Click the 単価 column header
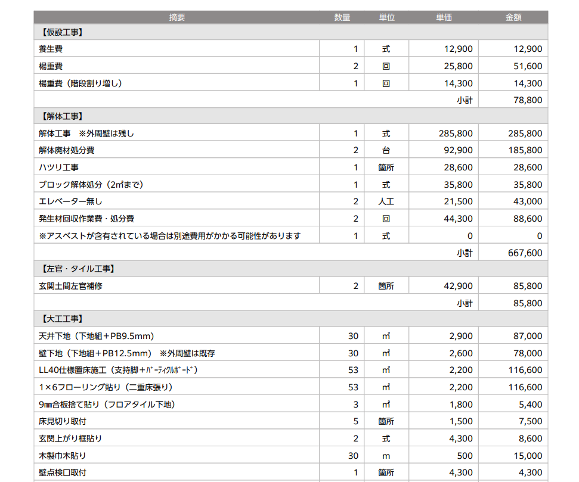This screenshot has height=482, width=579. [443, 17]
